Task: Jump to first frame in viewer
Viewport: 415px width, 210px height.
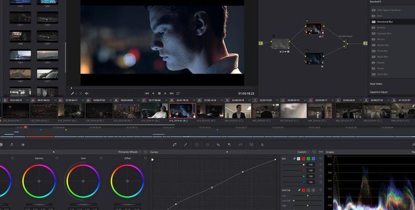Action: [147, 93]
